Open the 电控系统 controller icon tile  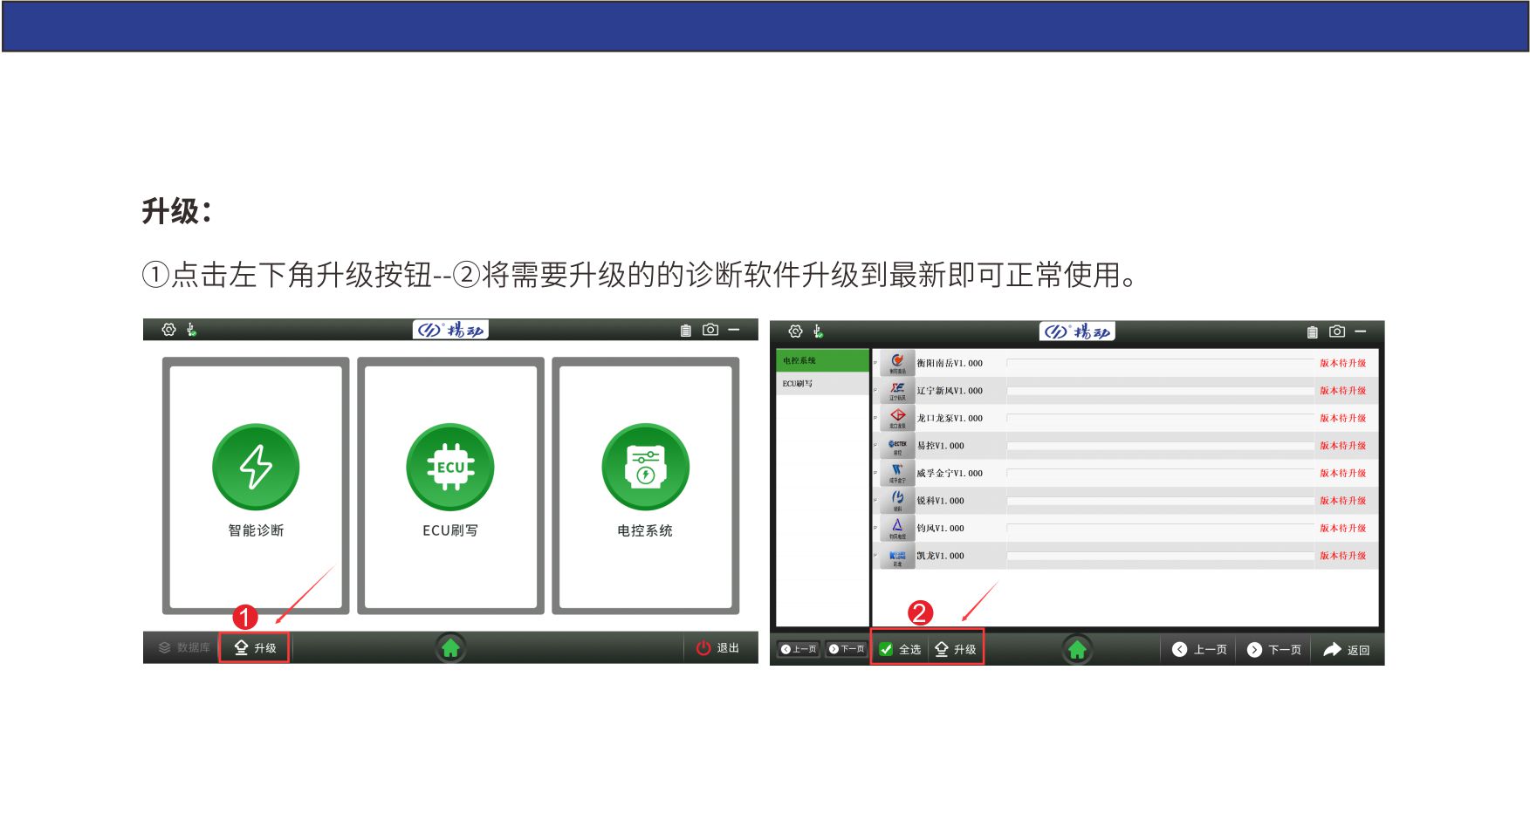645,467
